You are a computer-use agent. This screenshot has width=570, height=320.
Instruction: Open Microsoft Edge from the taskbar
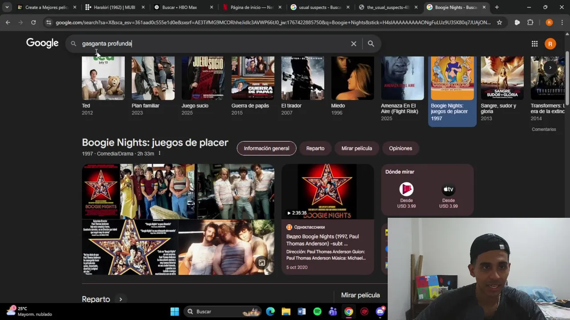270,312
